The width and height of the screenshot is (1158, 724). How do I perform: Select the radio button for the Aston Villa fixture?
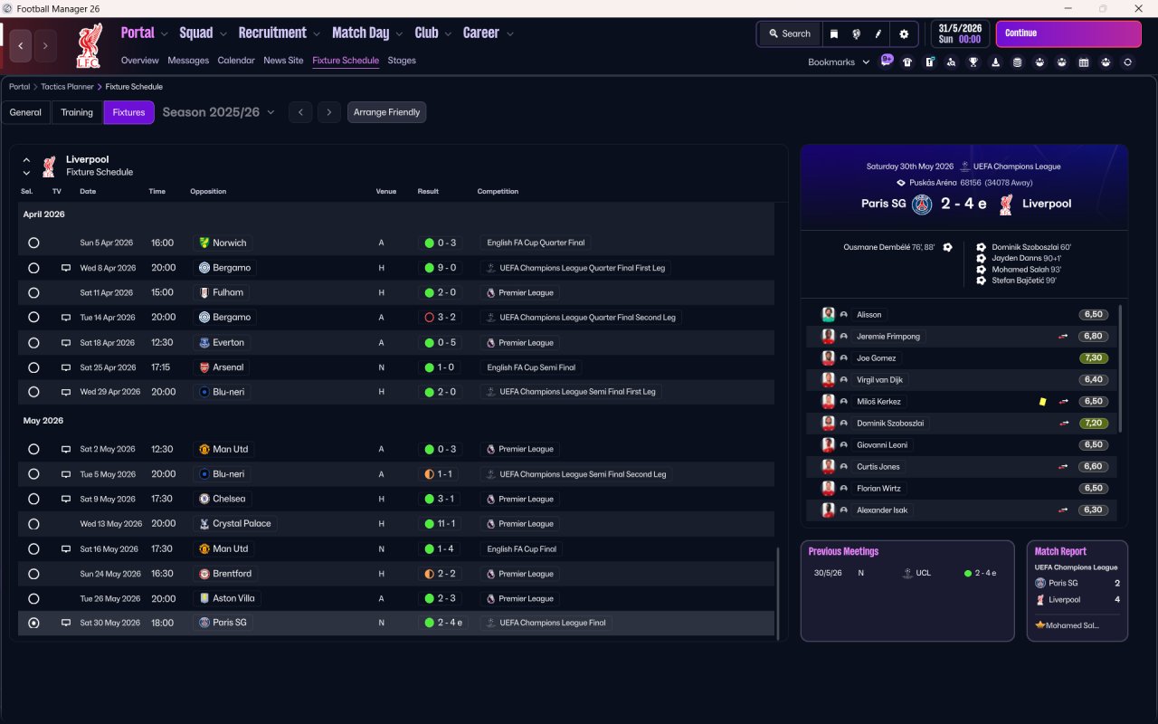[x=33, y=598]
